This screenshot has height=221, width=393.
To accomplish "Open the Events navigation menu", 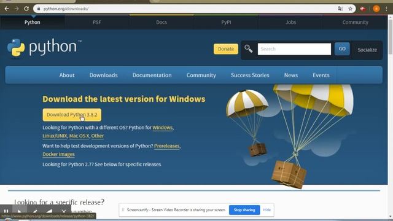I will point(321,75).
